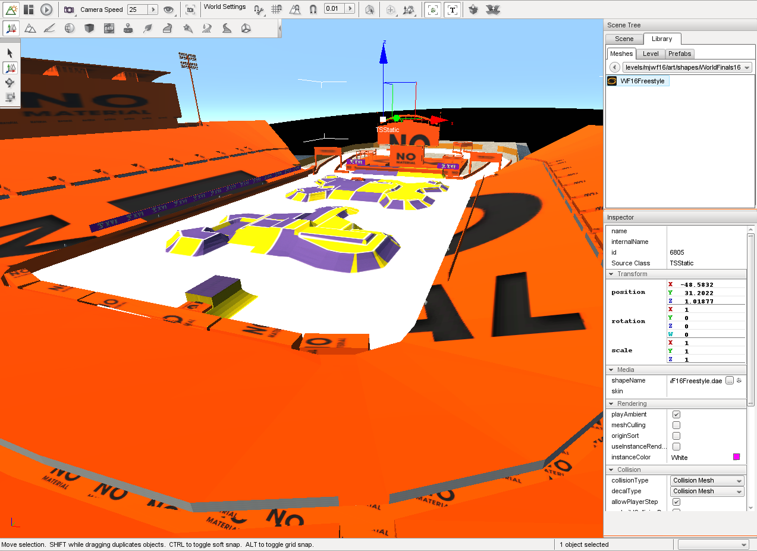Click the object transform axes icon
757x551 pixels.
[x=409, y=10]
